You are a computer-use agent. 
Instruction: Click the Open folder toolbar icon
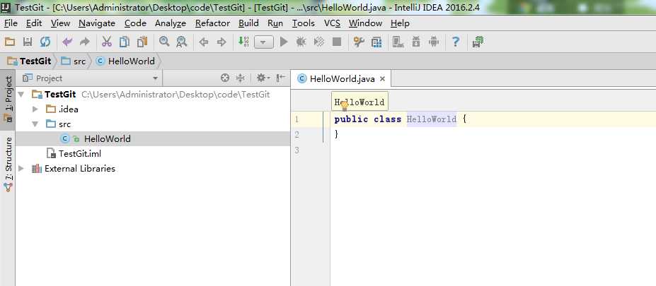10,42
